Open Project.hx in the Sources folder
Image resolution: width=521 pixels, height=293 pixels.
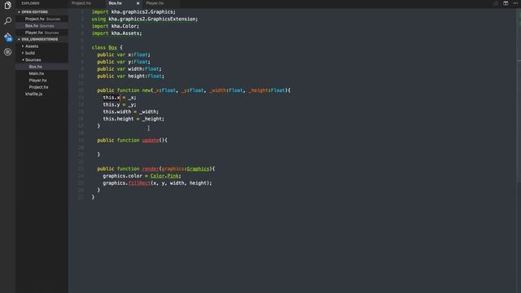pyautogui.click(x=42, y=87)
